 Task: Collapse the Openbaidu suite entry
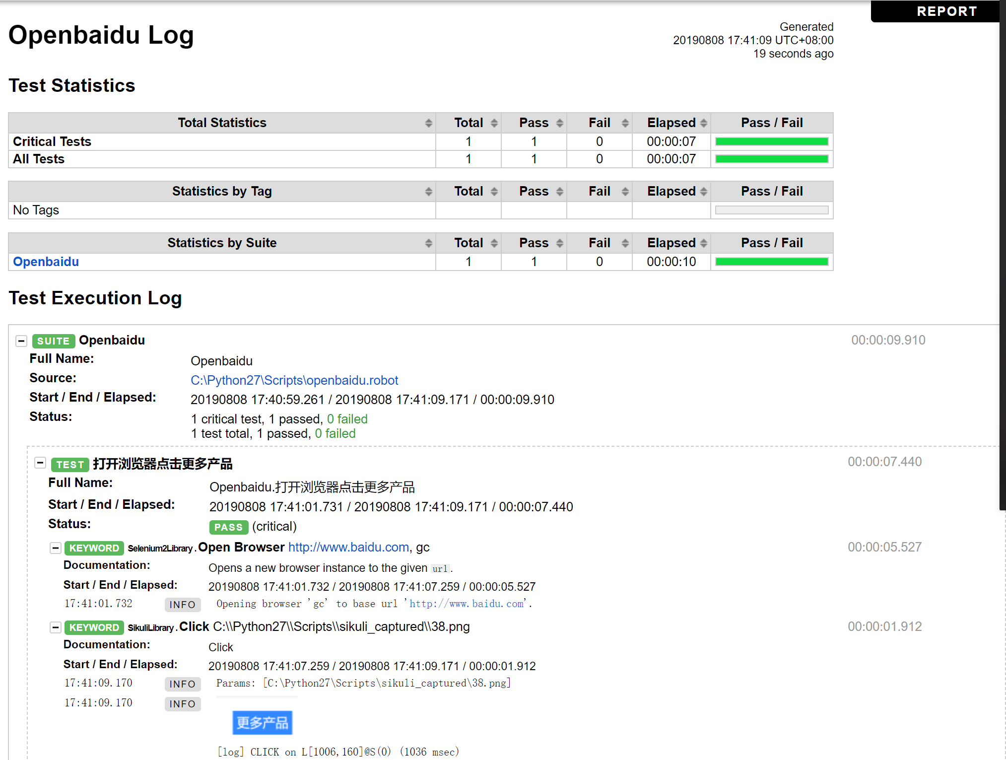21,341
